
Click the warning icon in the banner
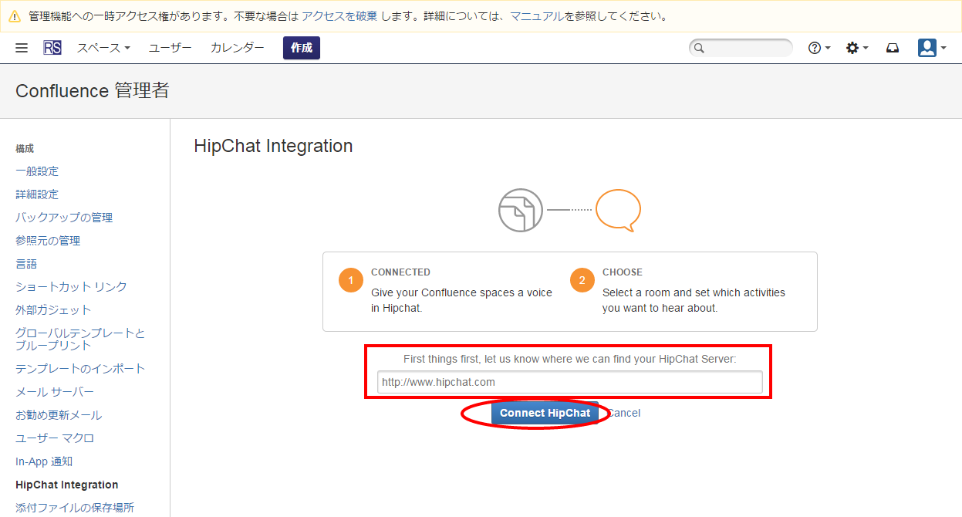[x=15, y=16]
